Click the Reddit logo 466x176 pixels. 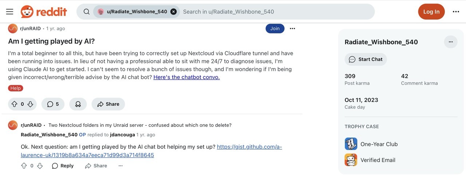point(44,12)
